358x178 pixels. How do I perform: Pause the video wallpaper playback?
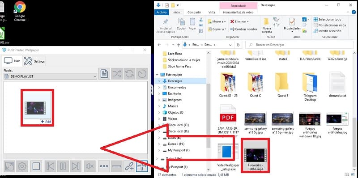[63, 166]
